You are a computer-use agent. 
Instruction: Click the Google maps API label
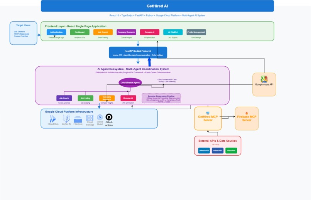coord(264,84)
